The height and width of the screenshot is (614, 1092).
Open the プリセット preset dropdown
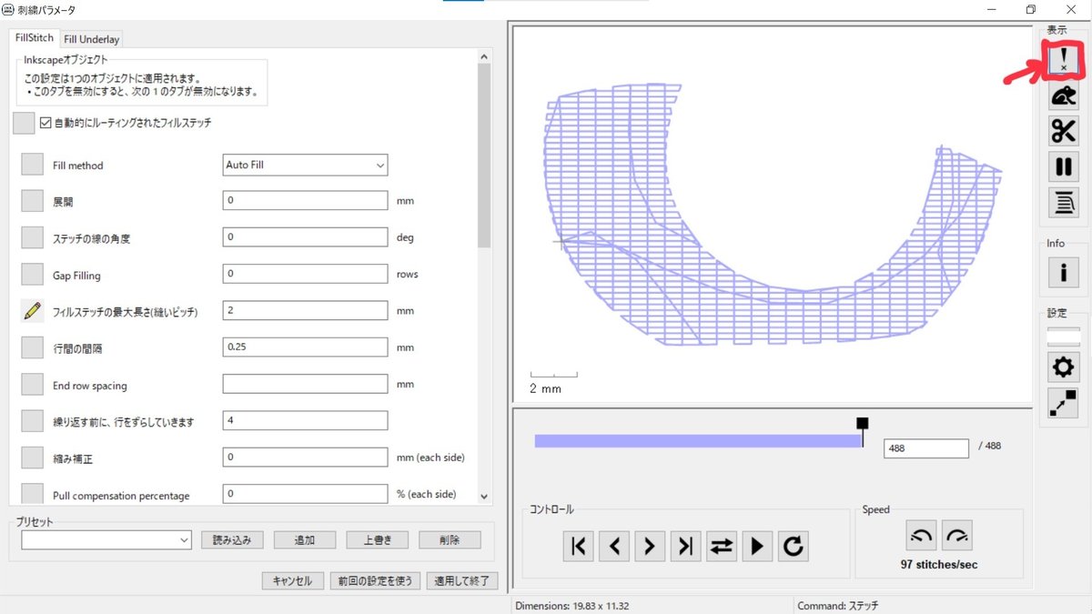(106, 539)
